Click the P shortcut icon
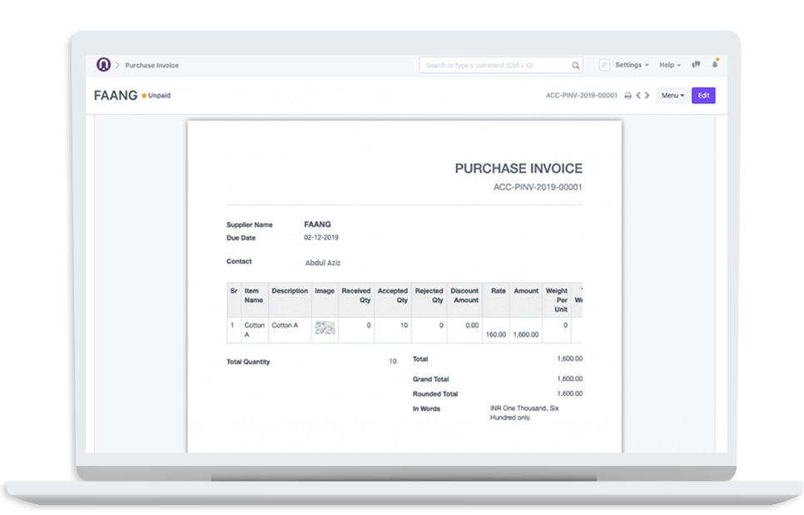The width and height of the screenshot is (804, 515). [605, 65]
